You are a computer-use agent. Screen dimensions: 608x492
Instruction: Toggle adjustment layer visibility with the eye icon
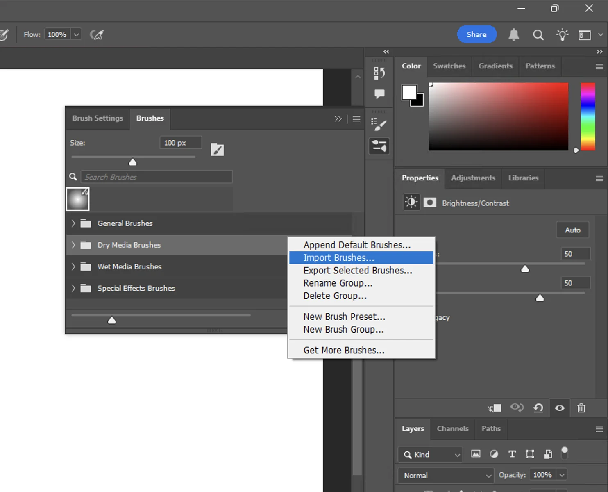pos(559,408)
